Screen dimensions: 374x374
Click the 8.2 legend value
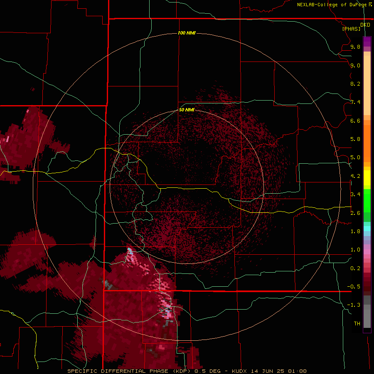point(355,84)
